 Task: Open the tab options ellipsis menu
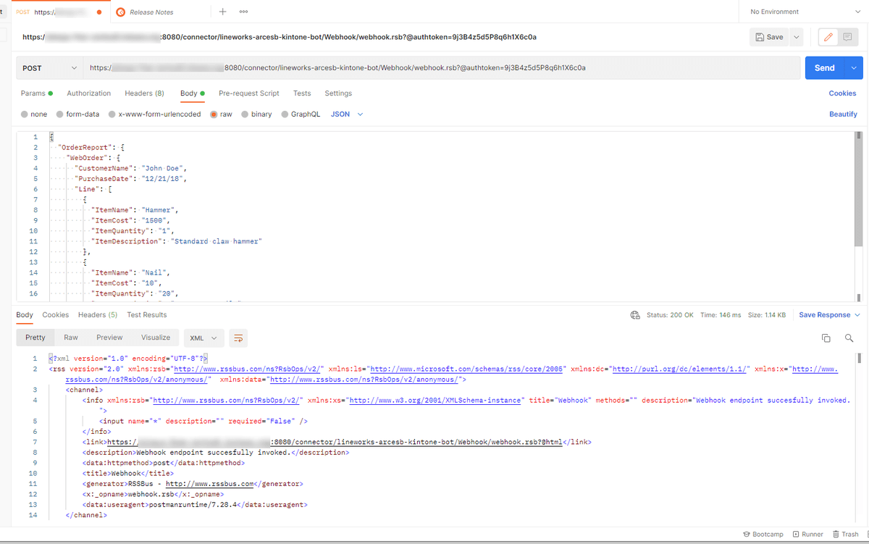(243, 12)
